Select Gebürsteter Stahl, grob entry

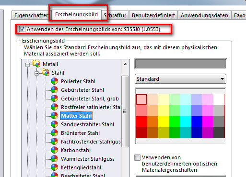(x=90, y=99)
